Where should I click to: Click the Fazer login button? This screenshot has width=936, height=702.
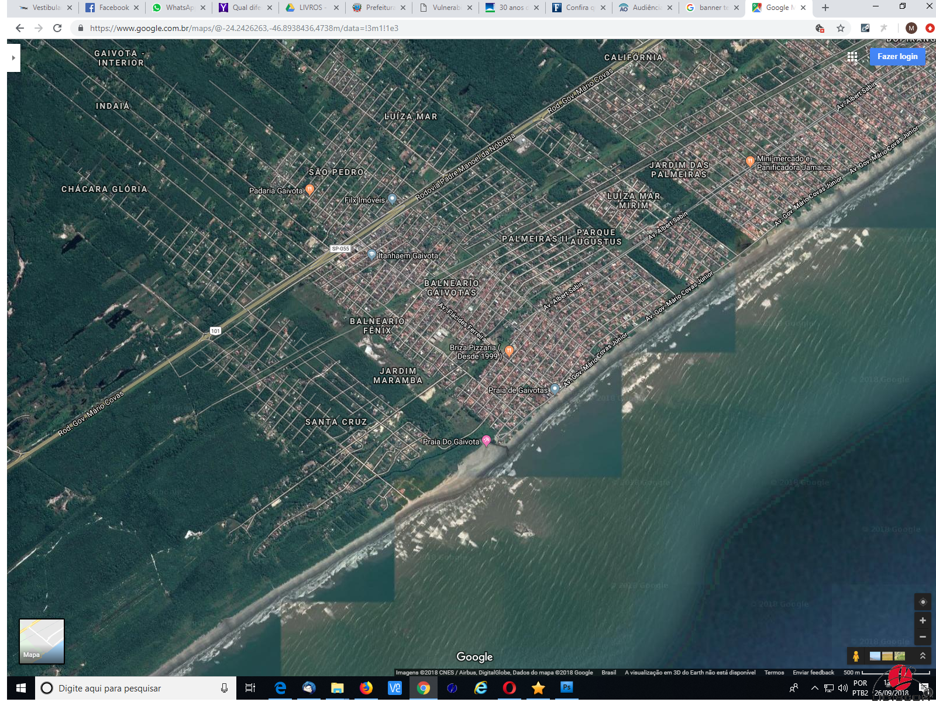[897, 57]
